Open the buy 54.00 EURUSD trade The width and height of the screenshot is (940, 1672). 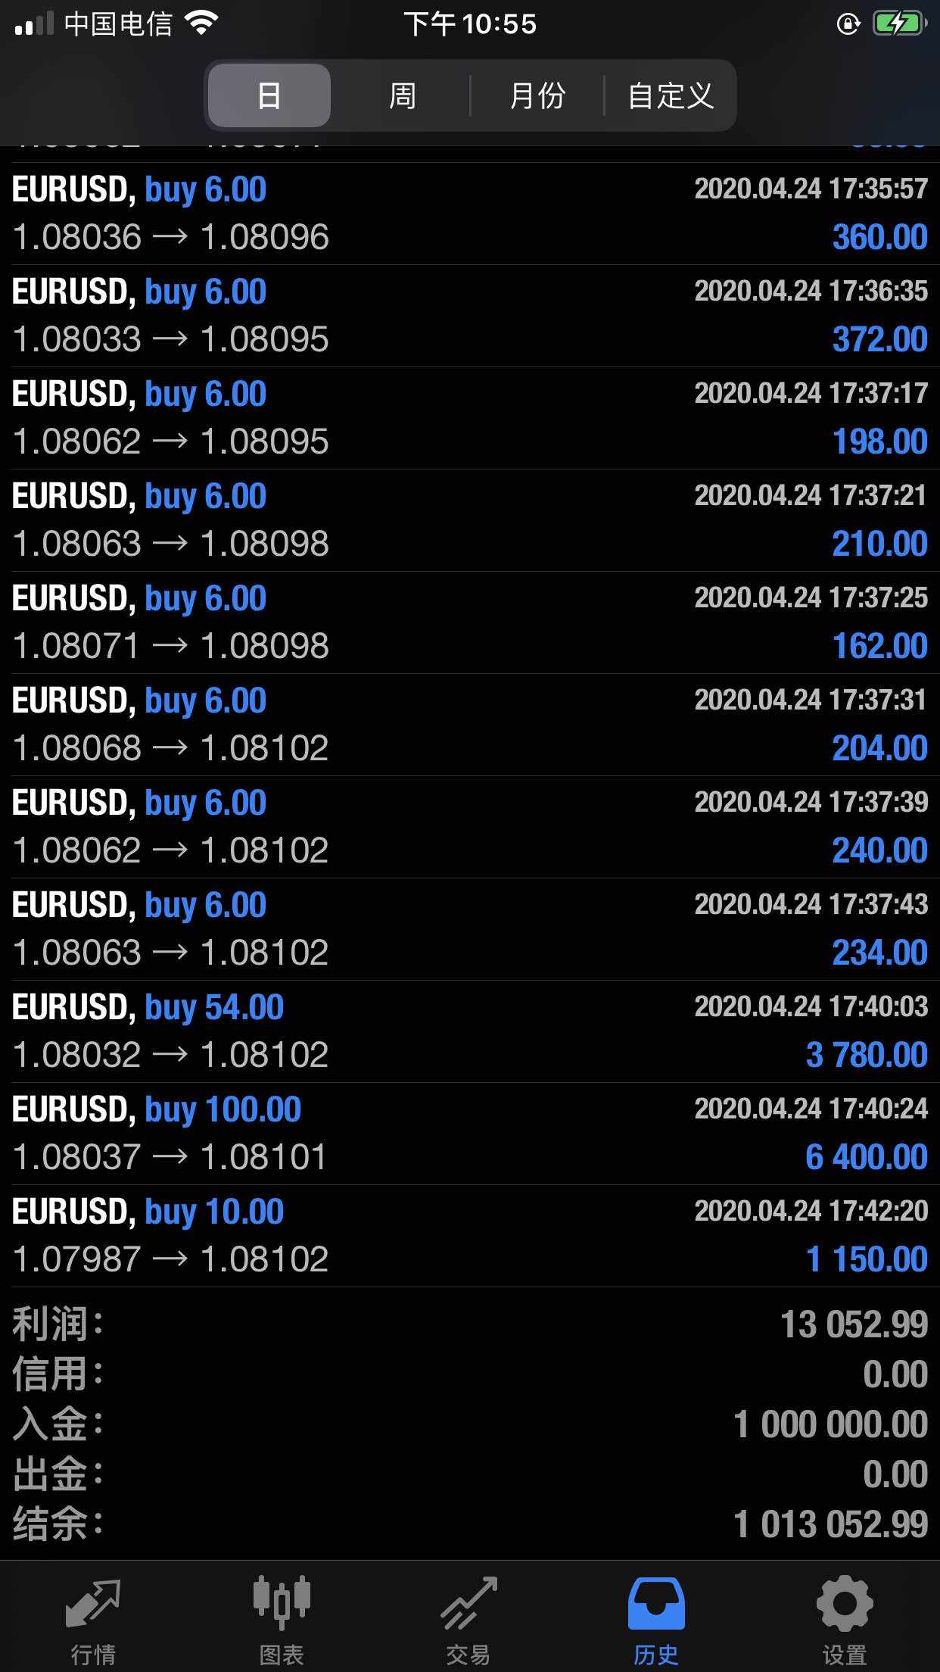(x=469, y=1031)
